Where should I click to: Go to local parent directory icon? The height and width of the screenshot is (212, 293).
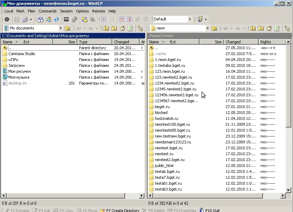(x=106, y=28)
